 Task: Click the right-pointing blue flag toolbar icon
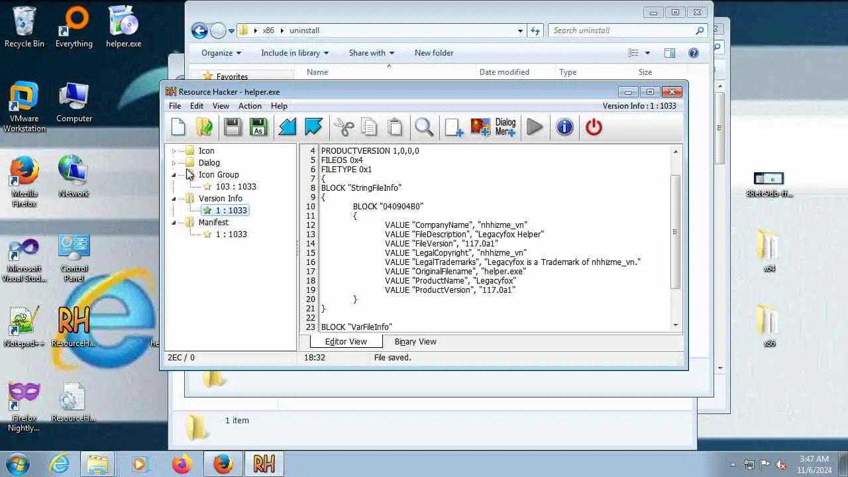tap(313, 127)
